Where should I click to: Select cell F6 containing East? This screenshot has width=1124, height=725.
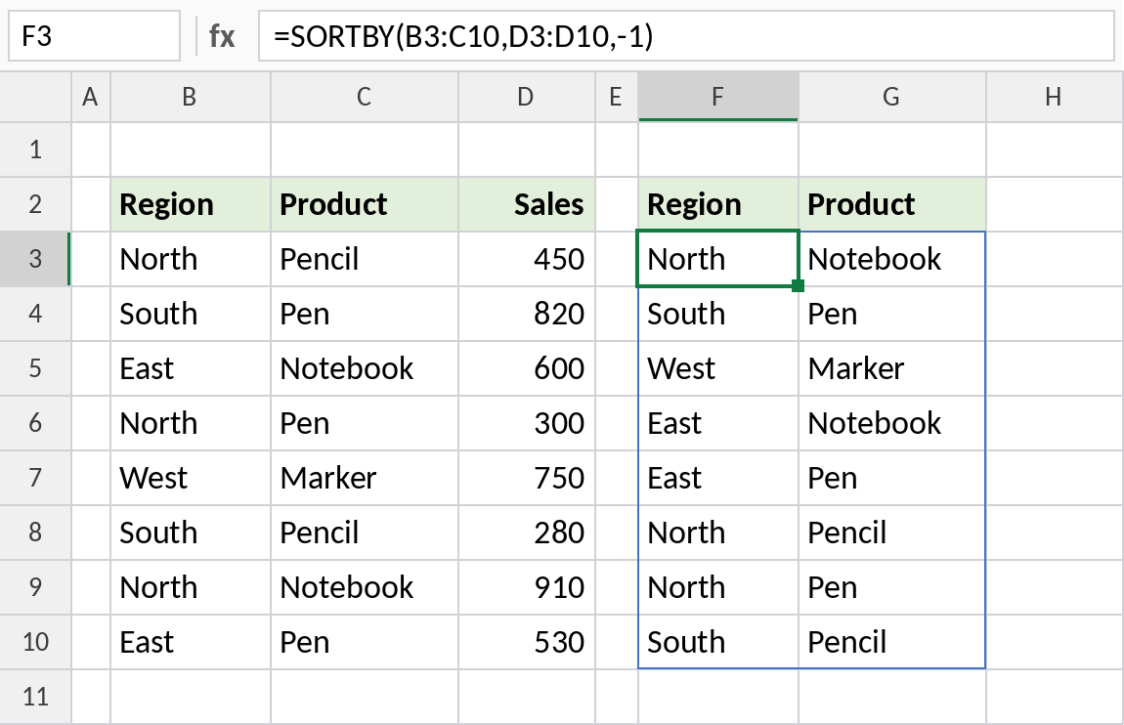(718, 423)
